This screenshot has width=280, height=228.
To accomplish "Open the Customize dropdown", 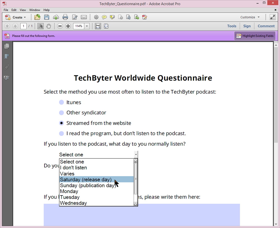I will pyautogui.click(x=250, y=17).
